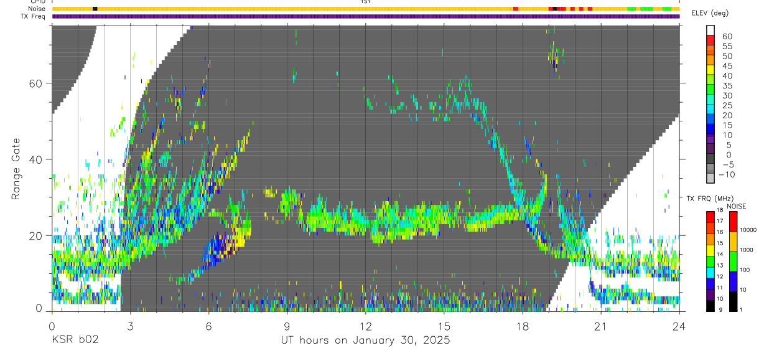Click the TX FRQ scale value 14

(x=720, y=254)
